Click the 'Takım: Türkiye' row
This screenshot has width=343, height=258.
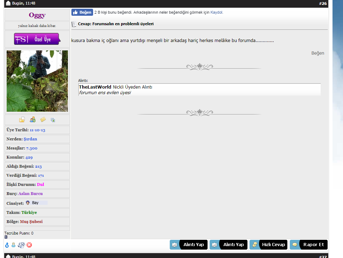(37, 212)
